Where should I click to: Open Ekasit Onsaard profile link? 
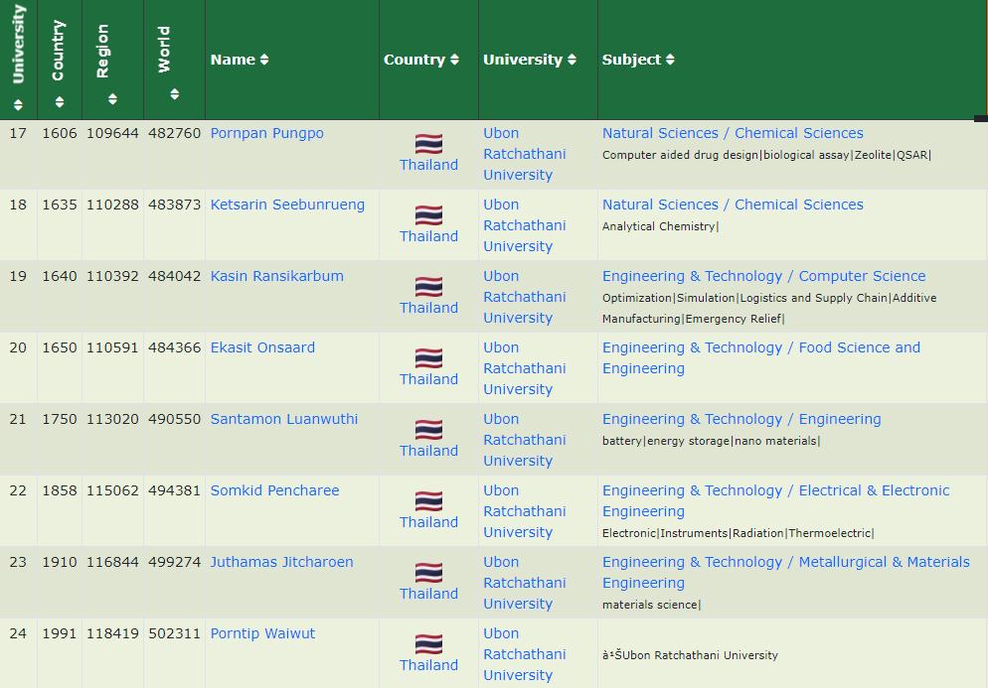262,347
